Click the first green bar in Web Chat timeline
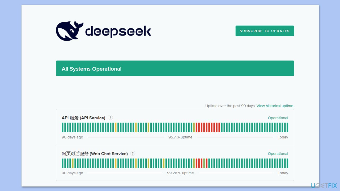 coord(63,163)
